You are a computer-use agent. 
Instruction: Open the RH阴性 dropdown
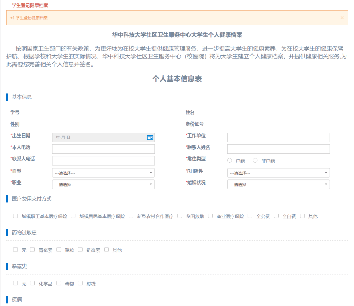279,173
